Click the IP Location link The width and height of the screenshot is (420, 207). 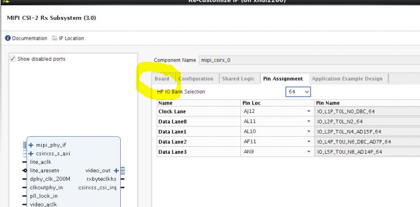71,38
